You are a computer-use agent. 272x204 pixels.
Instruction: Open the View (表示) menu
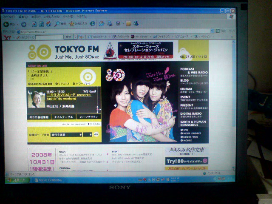point(36,17)
